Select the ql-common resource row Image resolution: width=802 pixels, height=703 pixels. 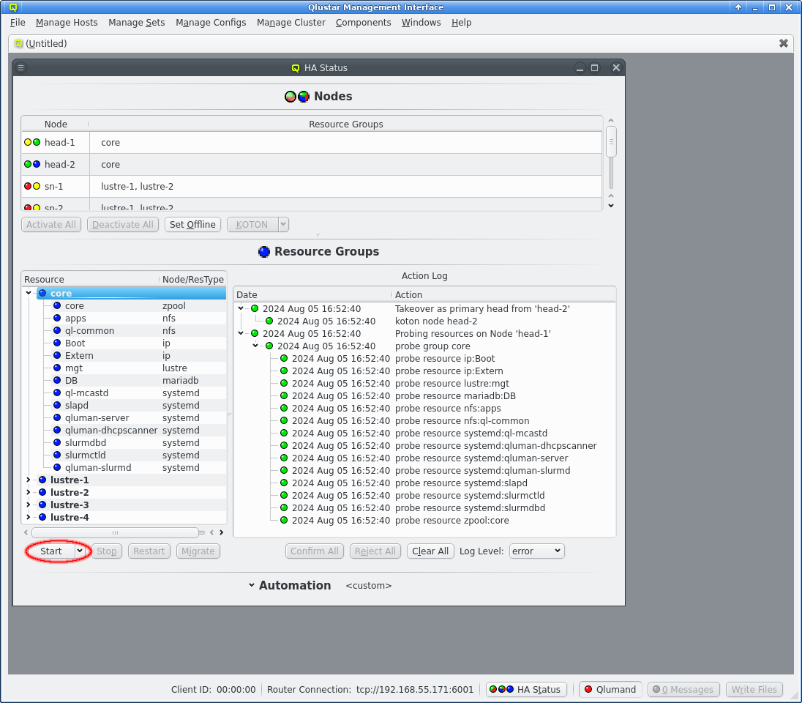[x=132, y=331]
